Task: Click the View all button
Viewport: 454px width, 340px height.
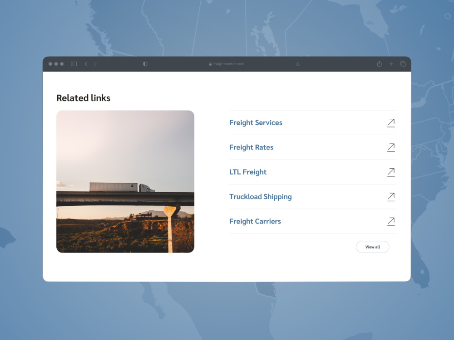Action: pyautogui.click(x=373, y=247)
